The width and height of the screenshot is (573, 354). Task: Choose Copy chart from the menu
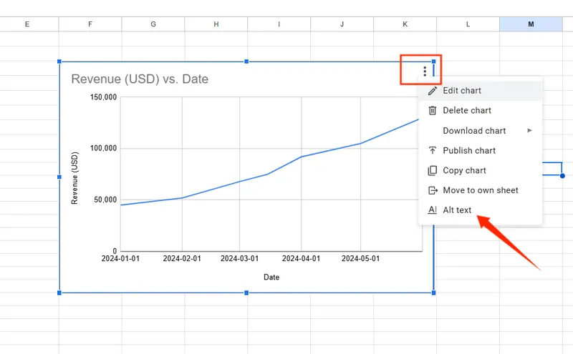(464, 170)
